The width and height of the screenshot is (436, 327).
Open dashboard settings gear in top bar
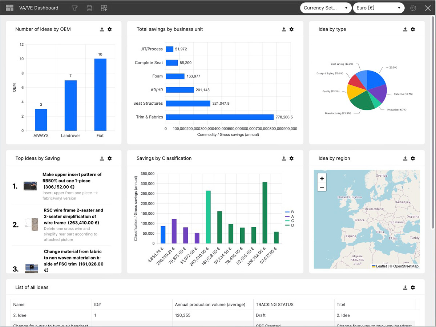pyautogui.click(x=413, y=8)
